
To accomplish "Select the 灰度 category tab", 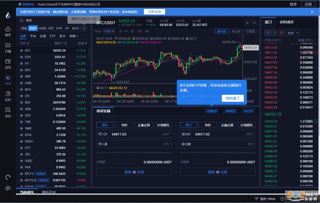I will tap(43, 36).
